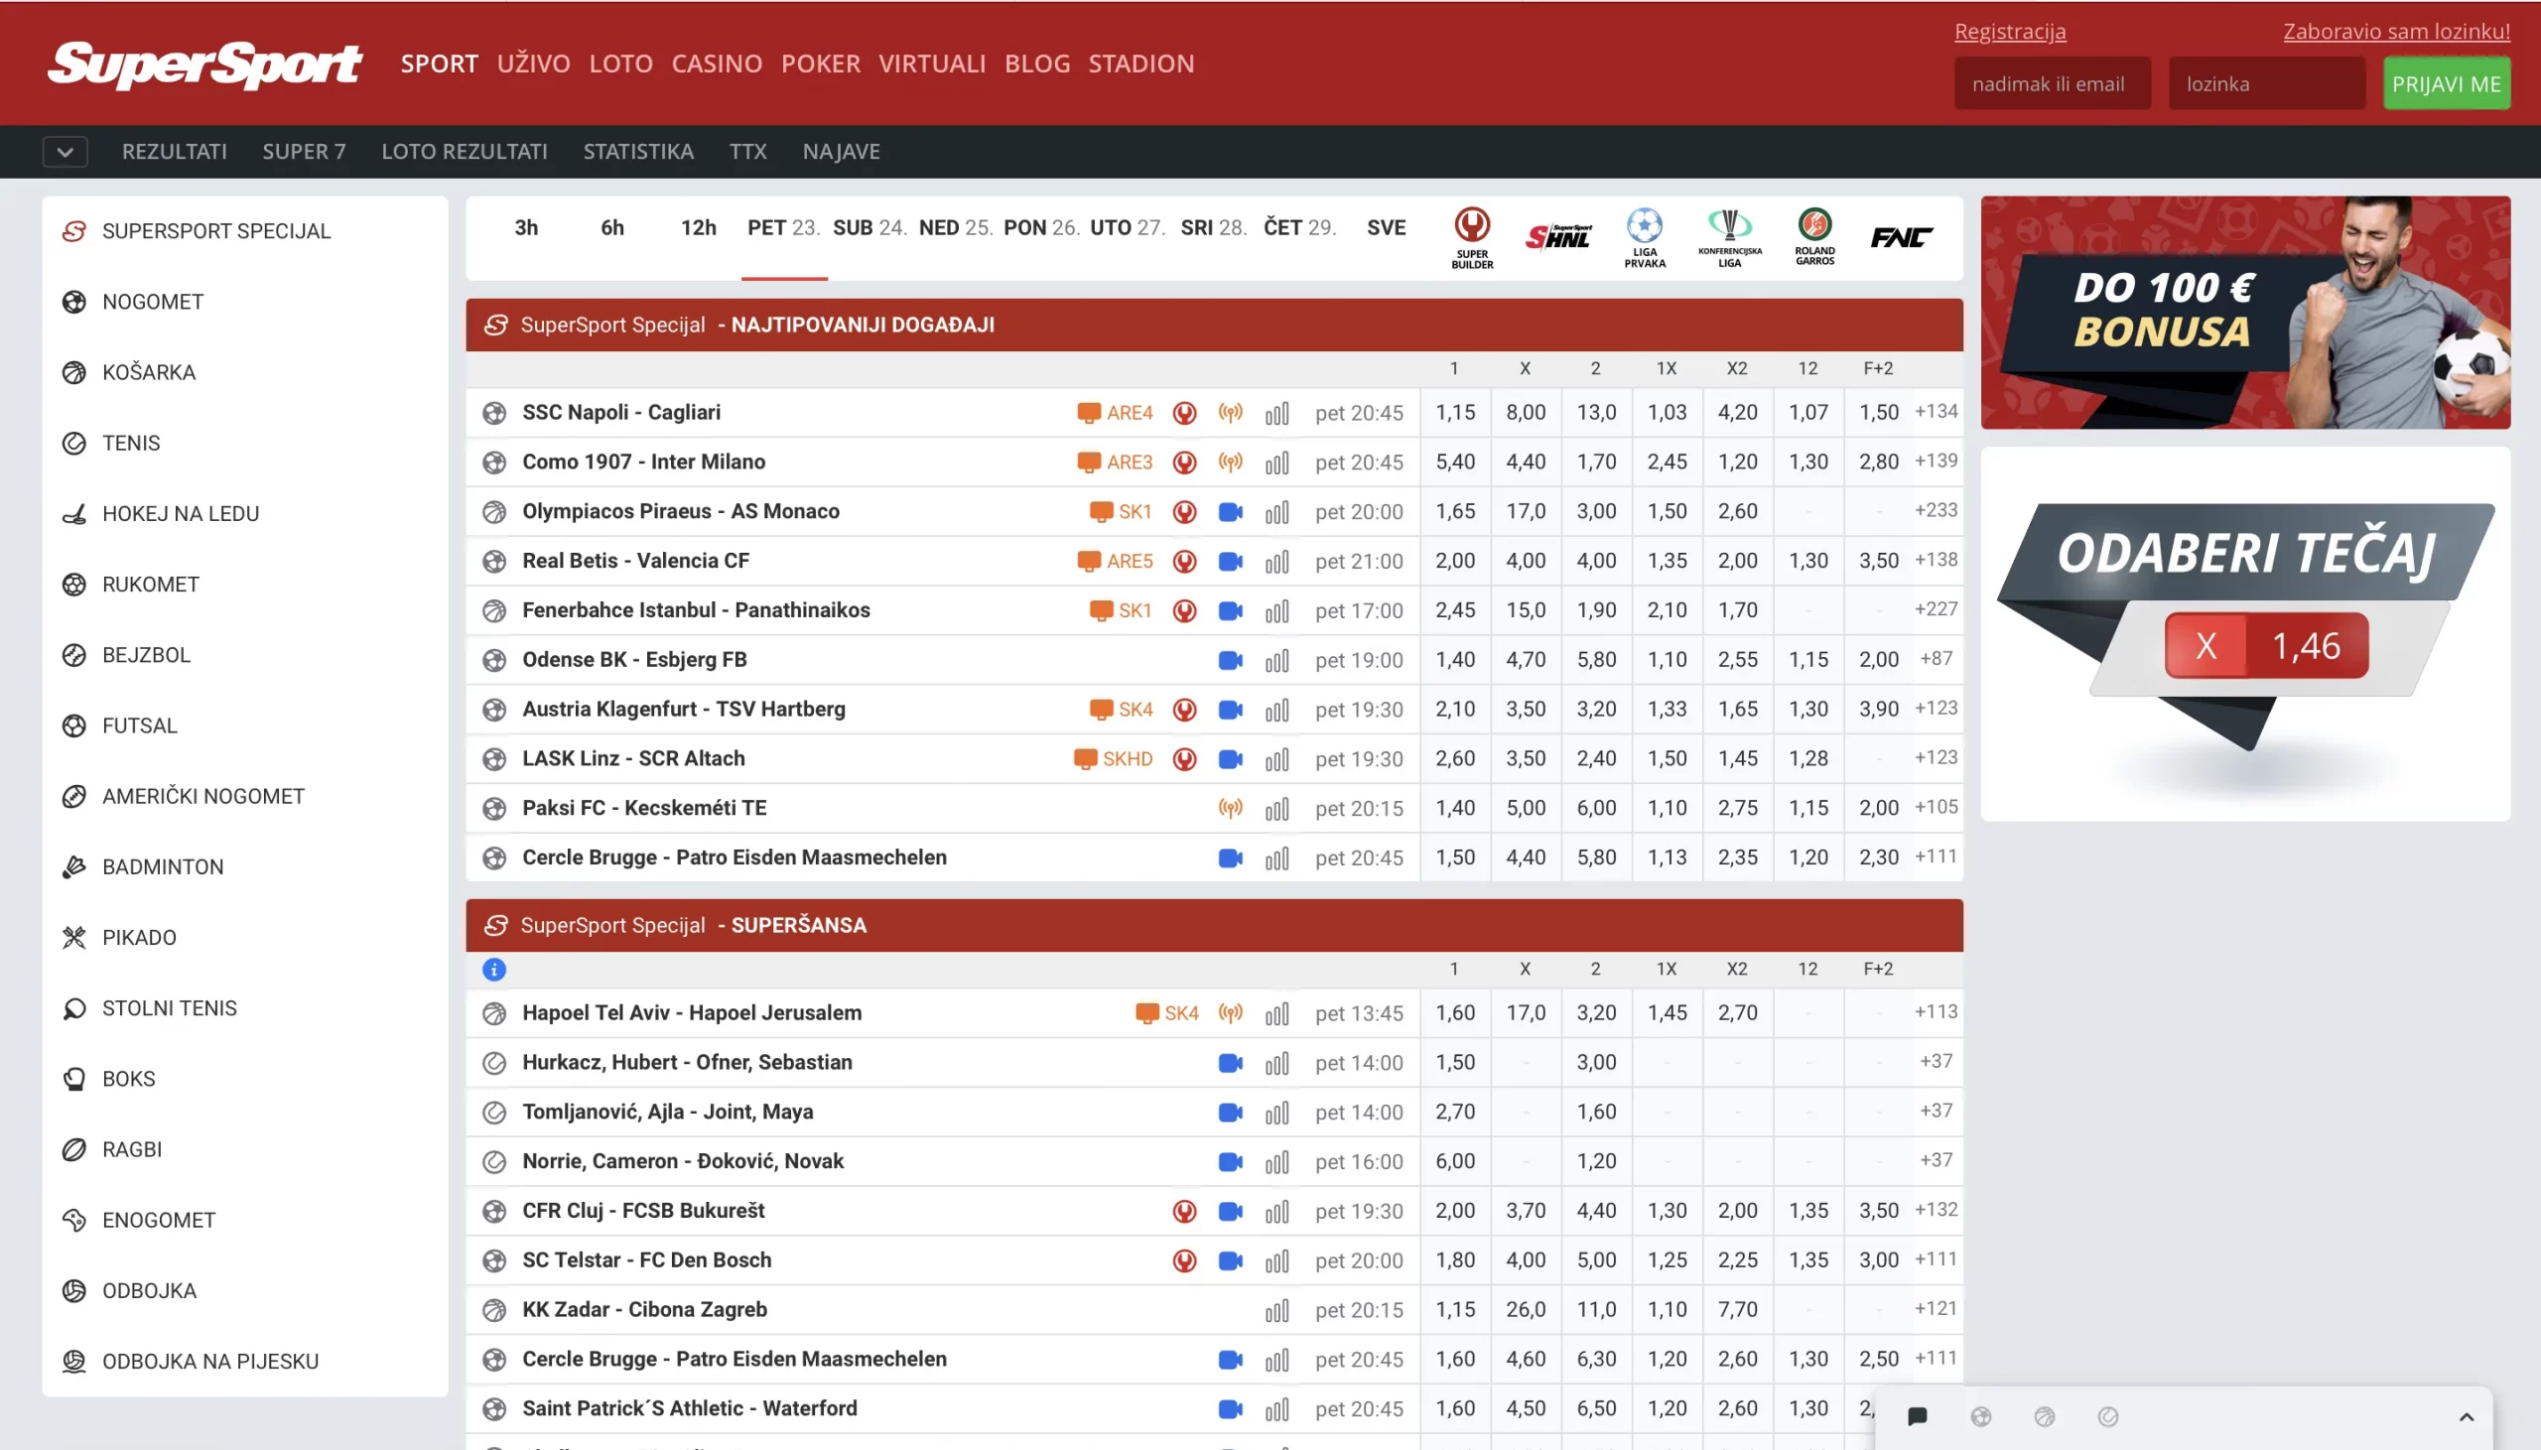Click TV channel SK1 icon for Fenerbahce match
The image size is (2541, 1450).
click(x=1121, y=610)
